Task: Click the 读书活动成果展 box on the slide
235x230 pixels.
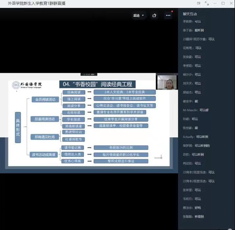Action: click(x=43, y=154)
